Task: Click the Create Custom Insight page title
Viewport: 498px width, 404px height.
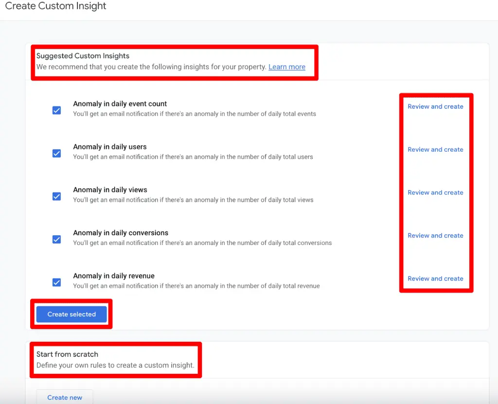Action: (x=55, y=6)
